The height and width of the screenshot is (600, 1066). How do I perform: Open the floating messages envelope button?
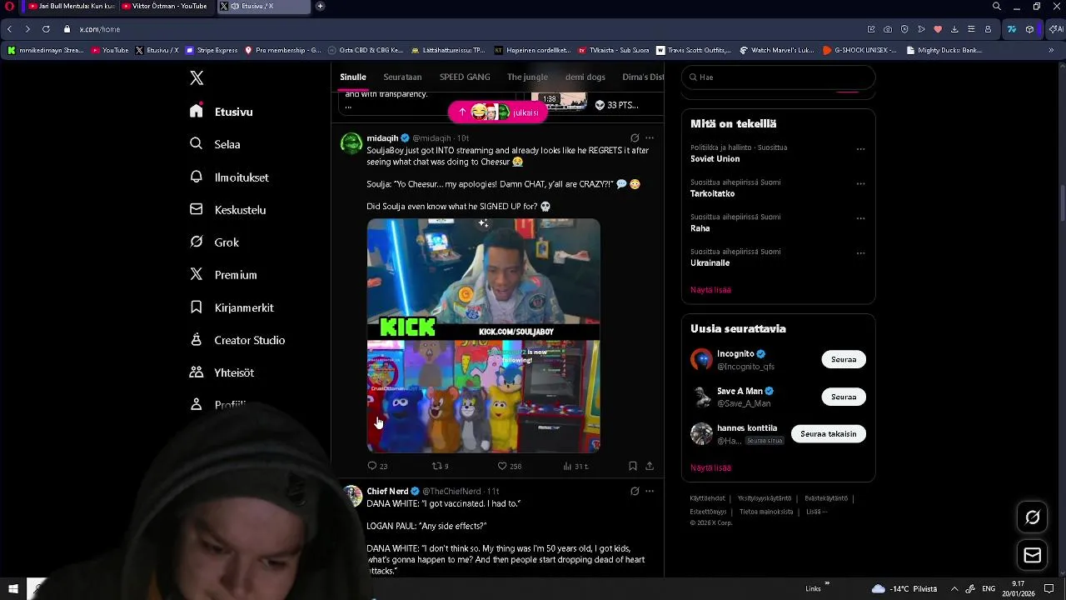point(1032,555)
